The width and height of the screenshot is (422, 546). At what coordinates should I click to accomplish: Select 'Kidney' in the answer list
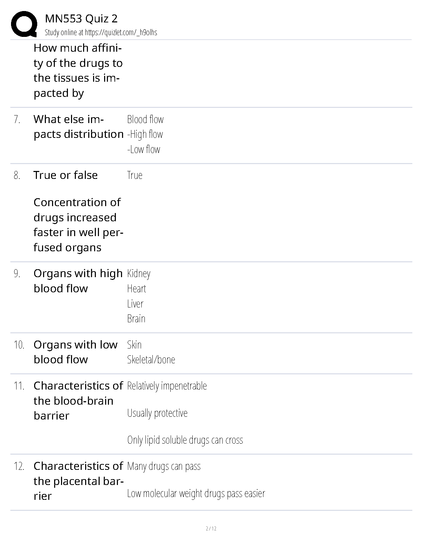pos(139,274)
